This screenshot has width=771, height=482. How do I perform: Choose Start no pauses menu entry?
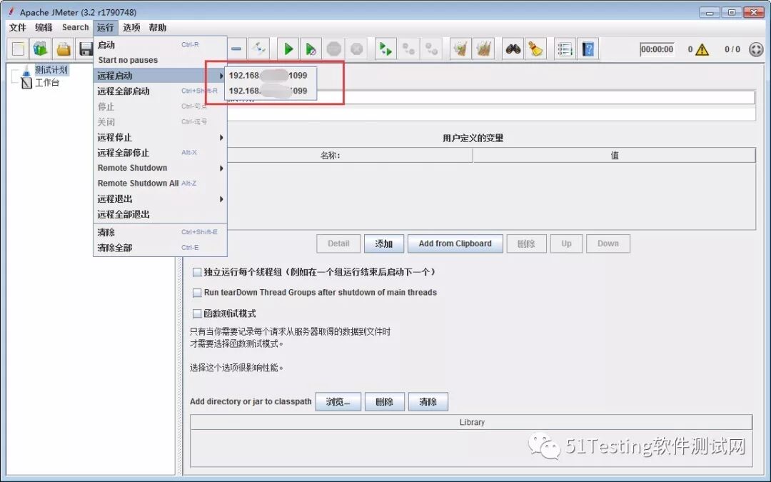[x=161, y=60]
